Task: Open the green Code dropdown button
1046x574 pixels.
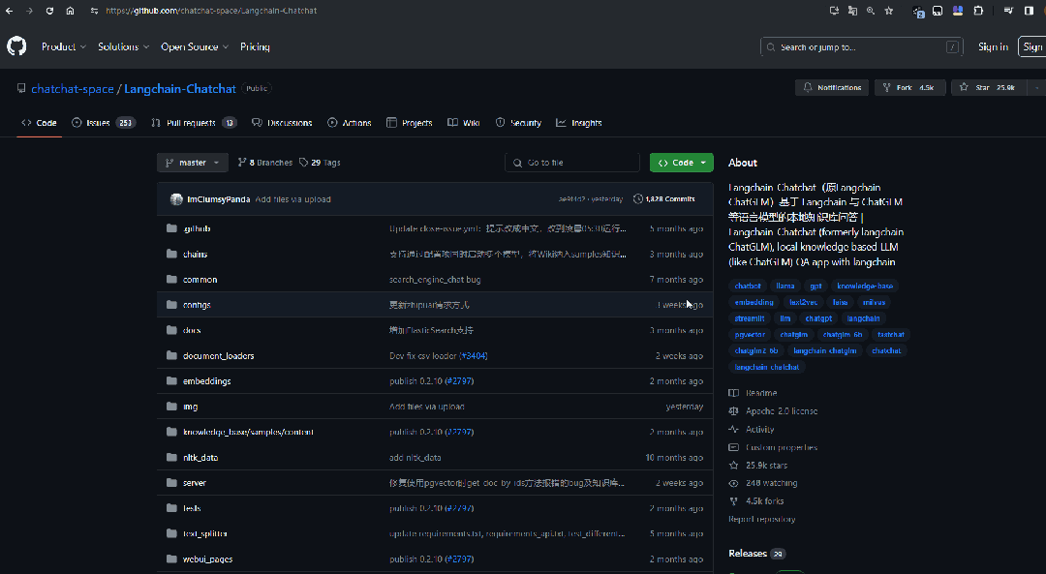Action: 681,162
